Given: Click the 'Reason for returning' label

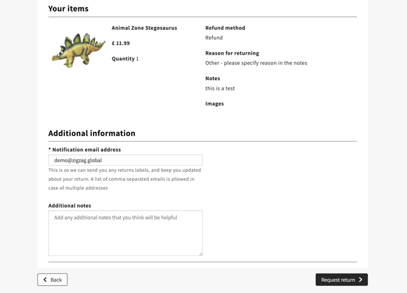Looking at the screenshot, I should (x=232, y=53).
